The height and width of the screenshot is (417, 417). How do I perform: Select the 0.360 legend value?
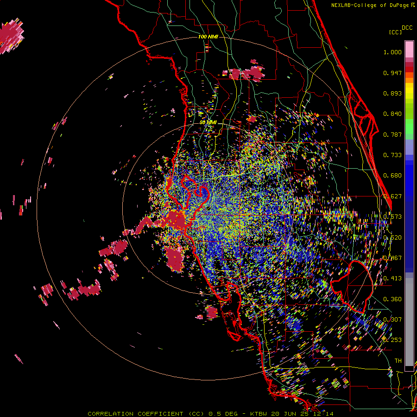point(392,299)
